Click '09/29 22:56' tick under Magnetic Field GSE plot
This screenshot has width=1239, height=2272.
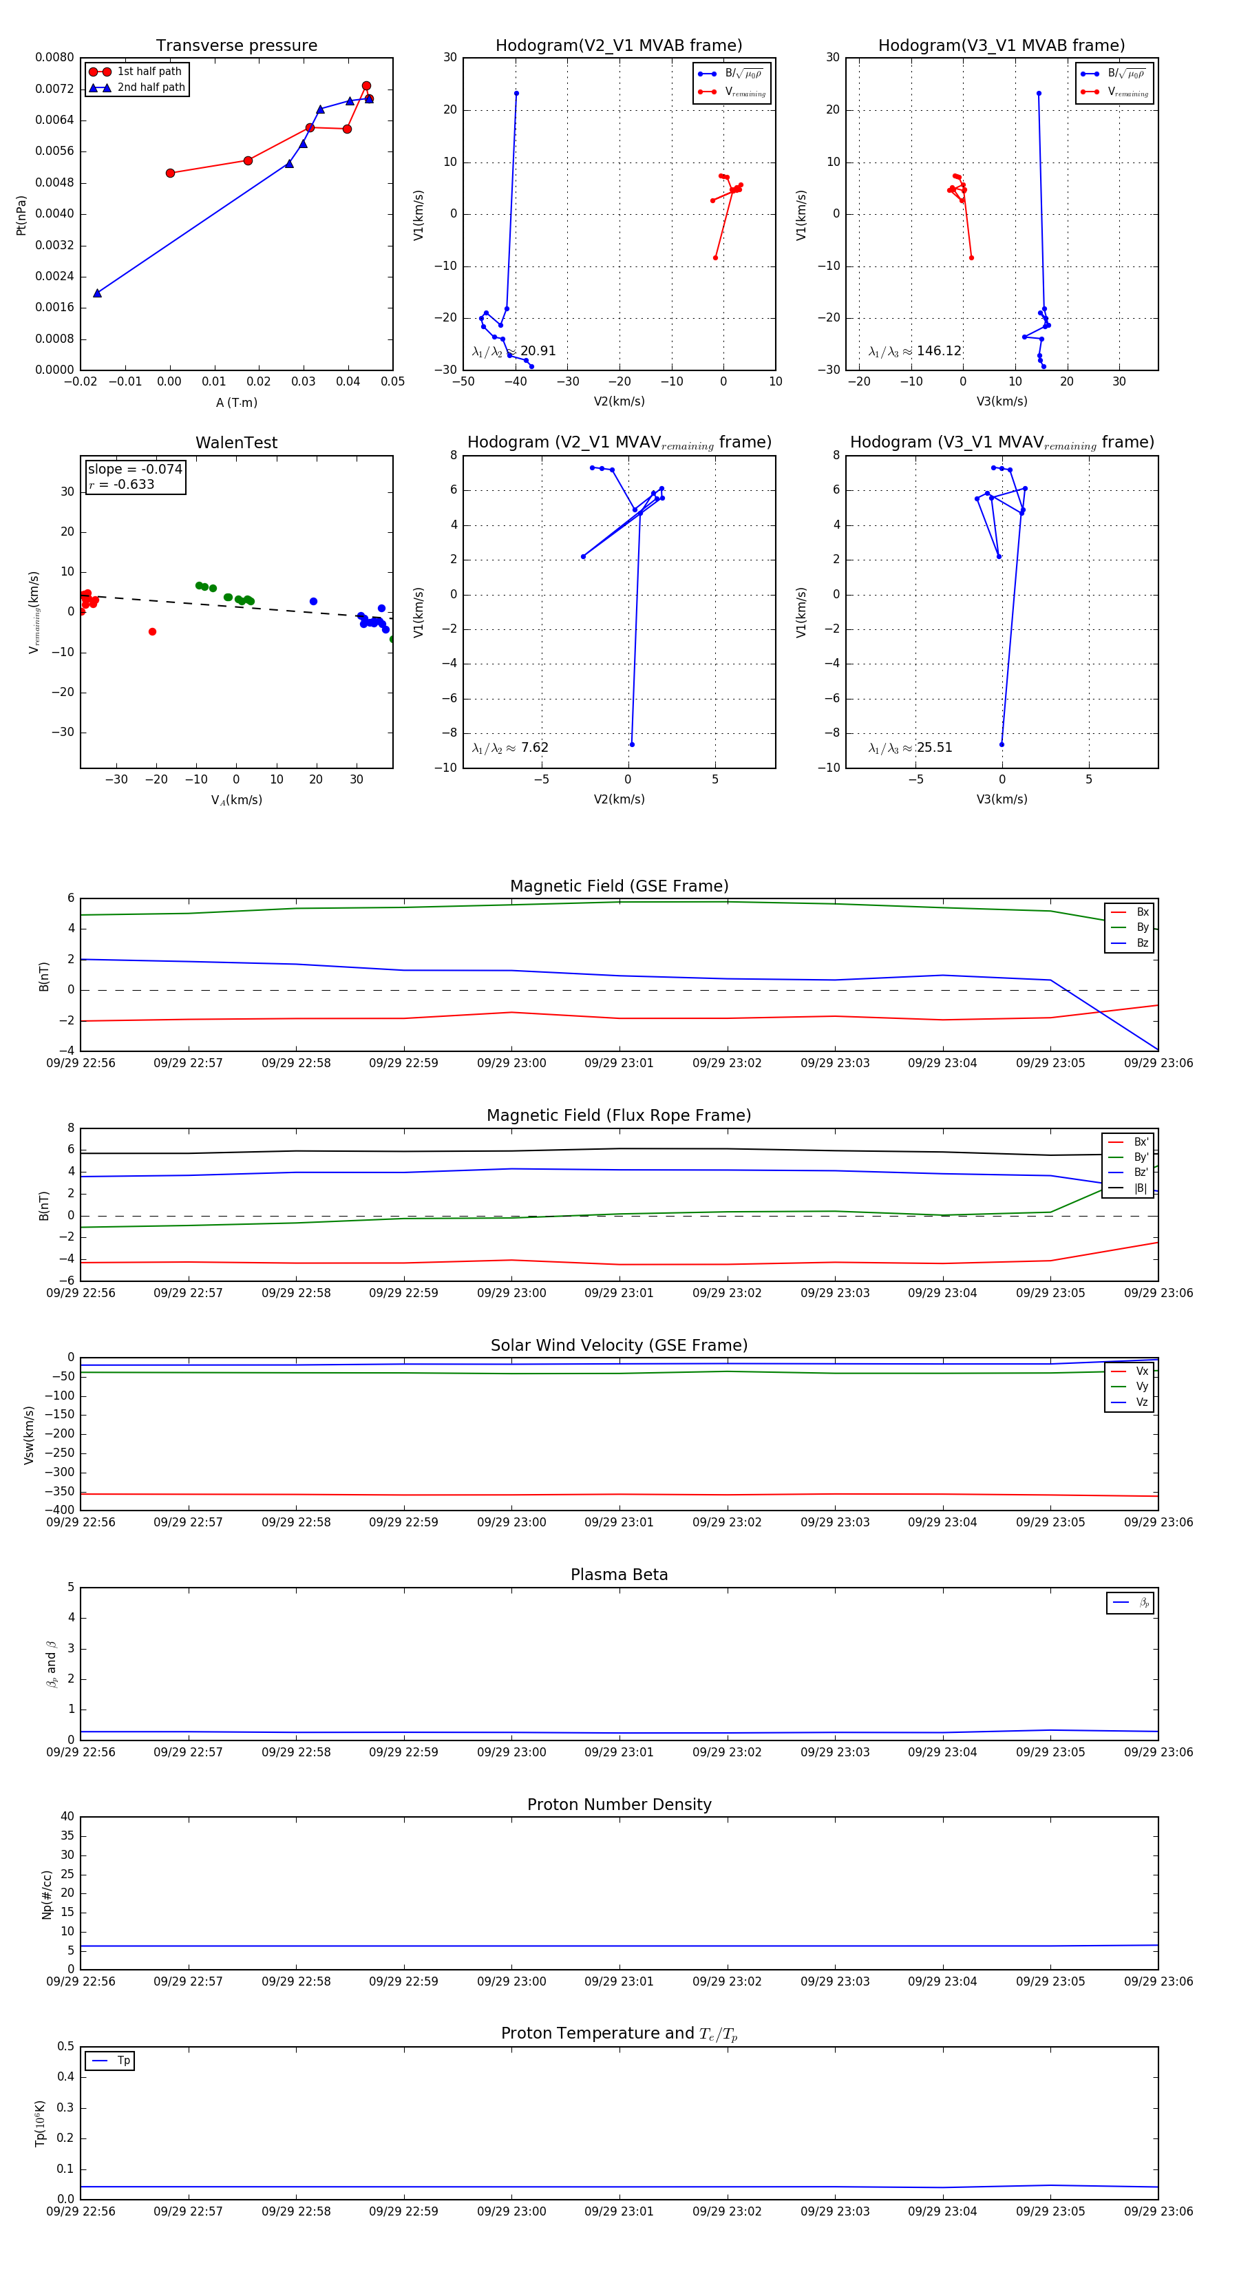(x=81, y=1064)
